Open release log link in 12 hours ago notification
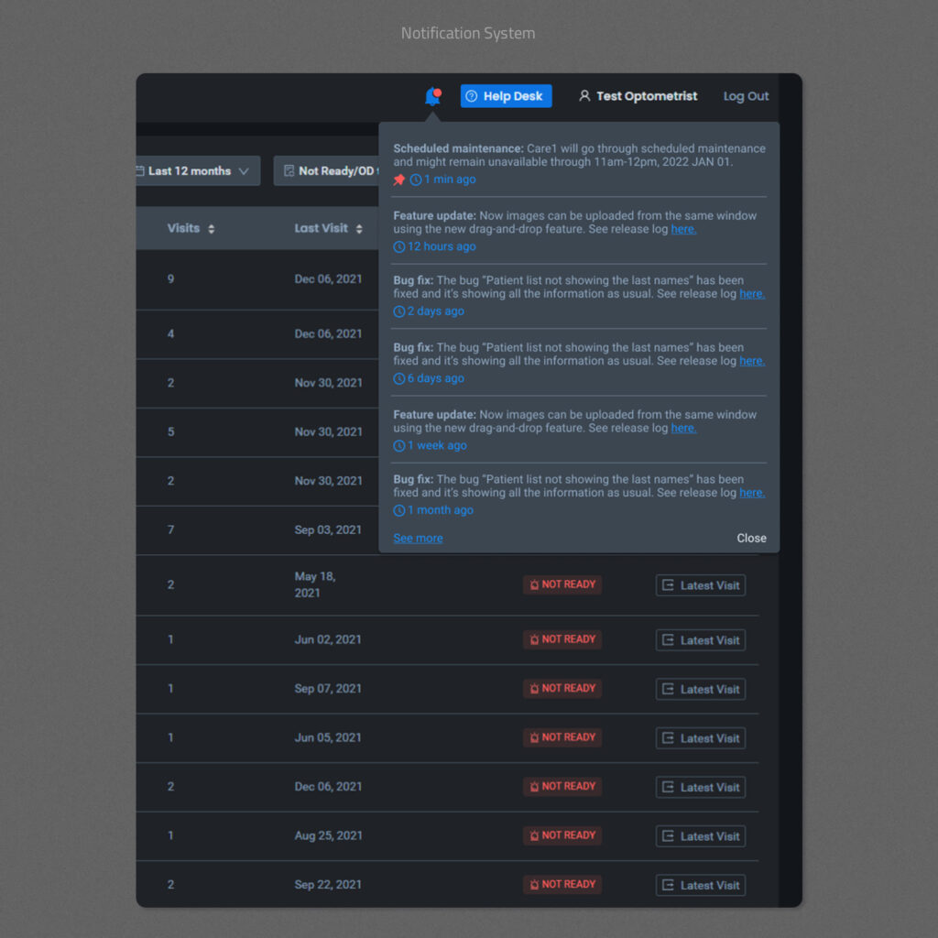This screenshot has height=938, width=938. click(683, 229)
